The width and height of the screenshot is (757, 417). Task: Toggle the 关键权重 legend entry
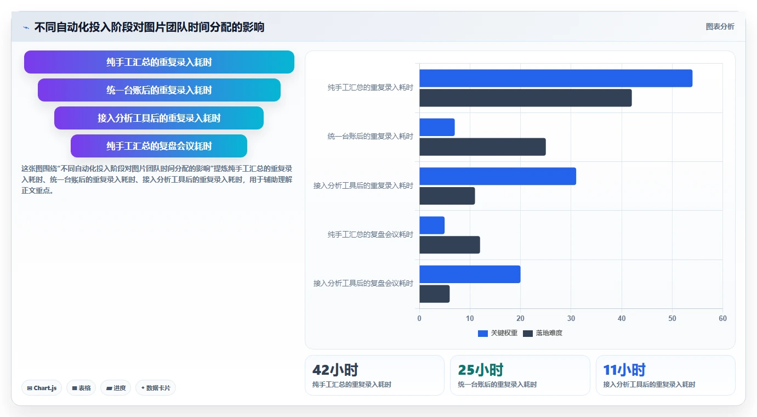498,333
